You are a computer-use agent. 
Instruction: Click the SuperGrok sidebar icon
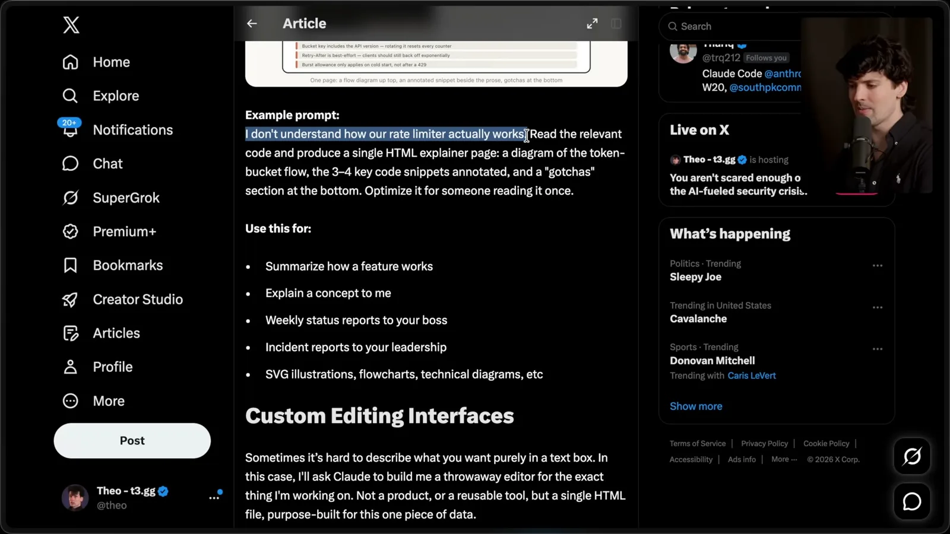[70, 198]
